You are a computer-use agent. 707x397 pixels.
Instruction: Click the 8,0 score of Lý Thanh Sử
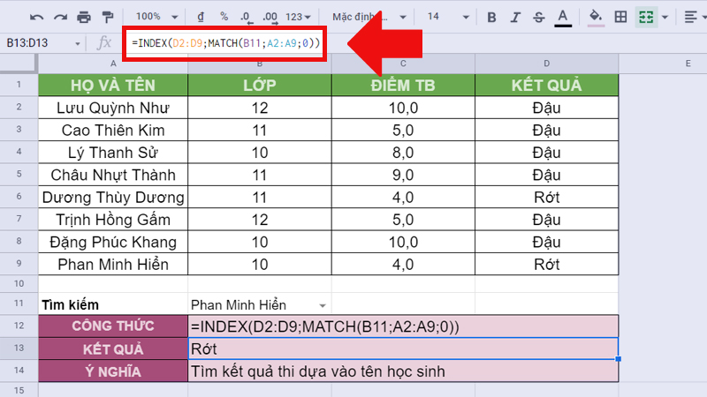[x=403, y=152]
